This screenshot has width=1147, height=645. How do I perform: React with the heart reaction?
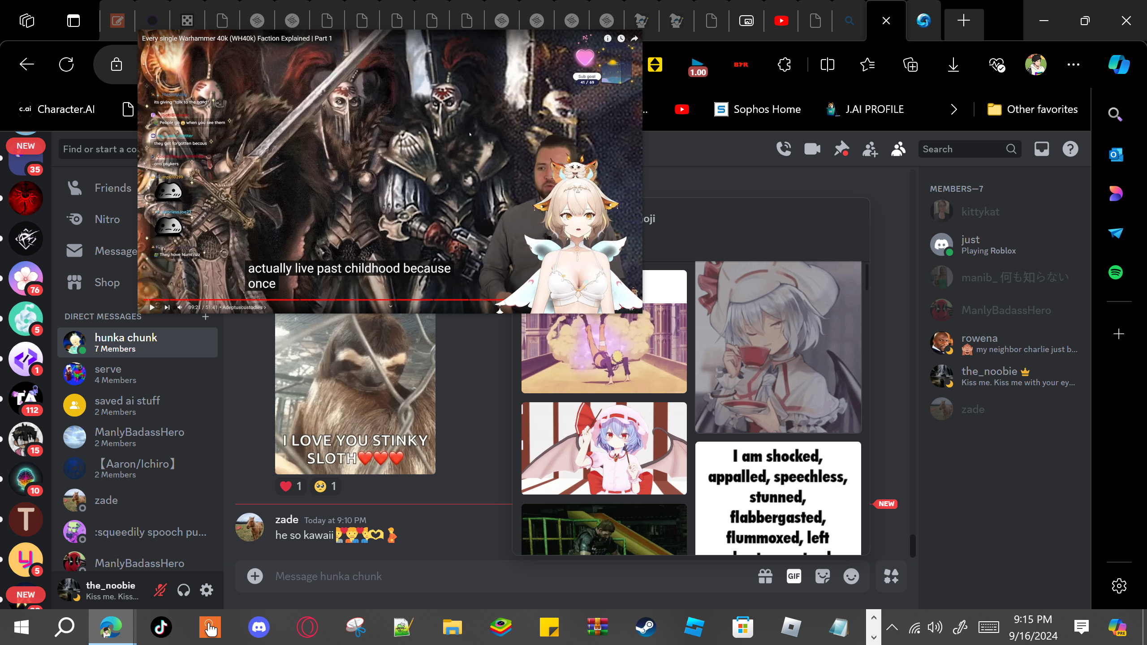pyautogui.click(x=291, y=486)
